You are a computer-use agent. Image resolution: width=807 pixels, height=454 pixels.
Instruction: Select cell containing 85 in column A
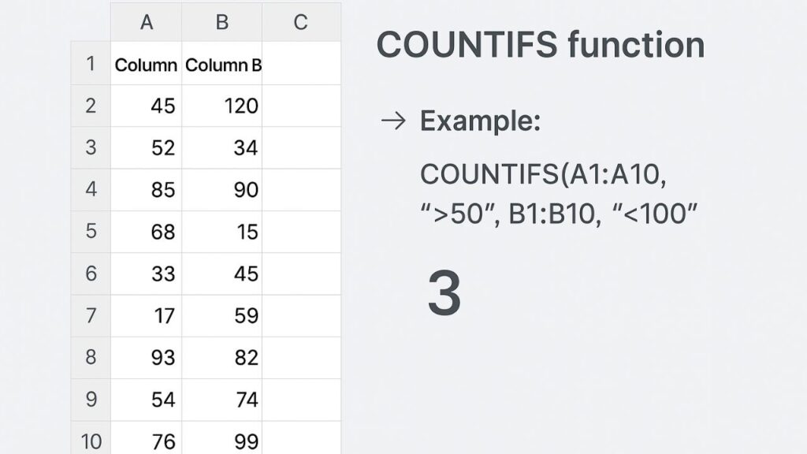(147, 189)
